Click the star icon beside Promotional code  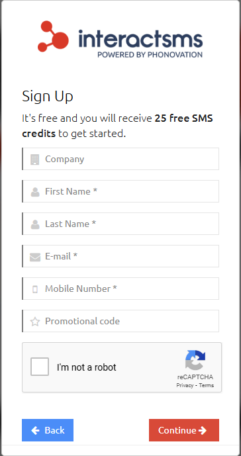pyautogui.click(x=35, y=322)
